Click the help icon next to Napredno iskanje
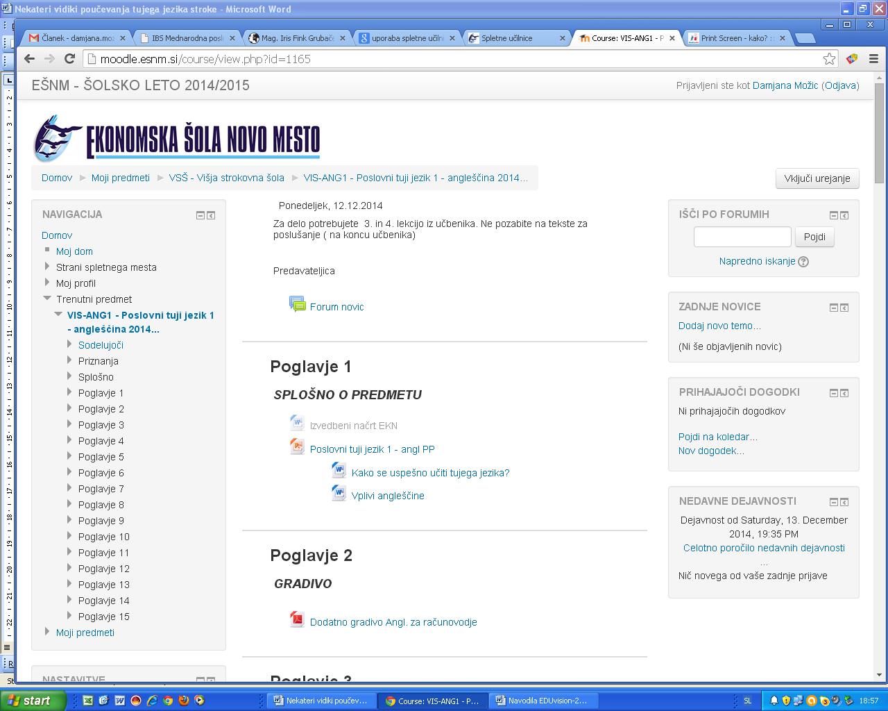The image size is (888, 711). (803, 262)
